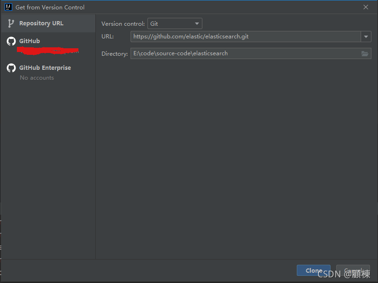Click the 'Directory:' label
378x283 pixels.
115,54
